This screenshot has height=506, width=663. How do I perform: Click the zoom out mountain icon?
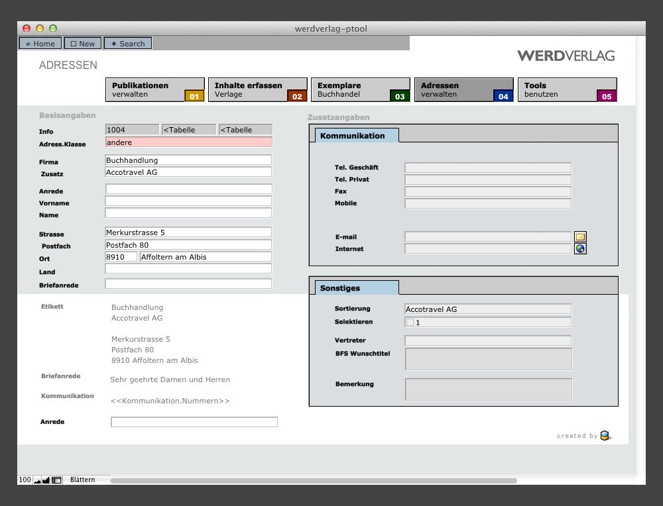pos(37,480)
